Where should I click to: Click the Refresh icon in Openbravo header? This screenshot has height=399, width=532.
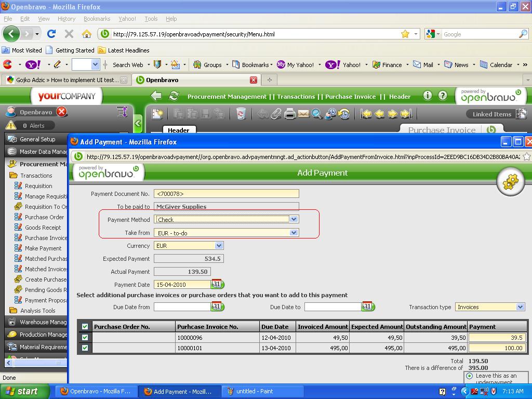pyautogui.click(x=174, y=96)
